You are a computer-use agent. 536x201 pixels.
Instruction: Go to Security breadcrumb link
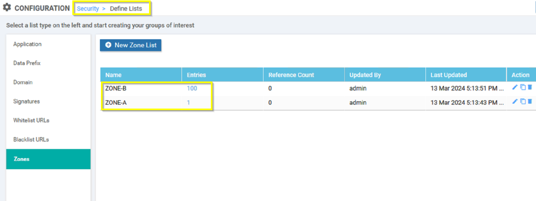click(x=88, y=8)
